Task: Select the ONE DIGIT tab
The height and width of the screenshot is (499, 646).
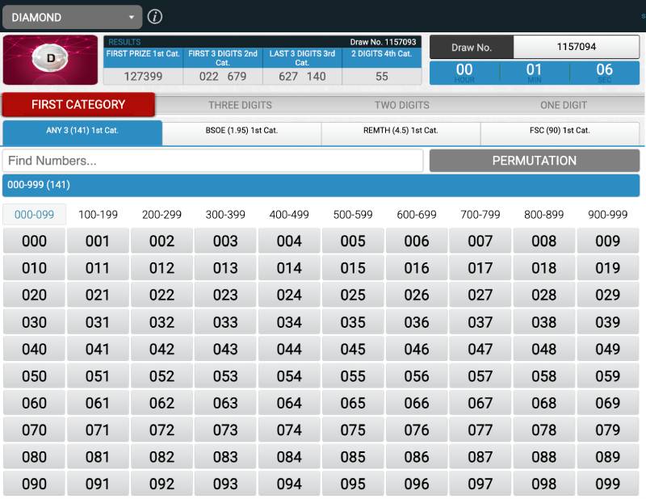Action: tap(563, 105)
